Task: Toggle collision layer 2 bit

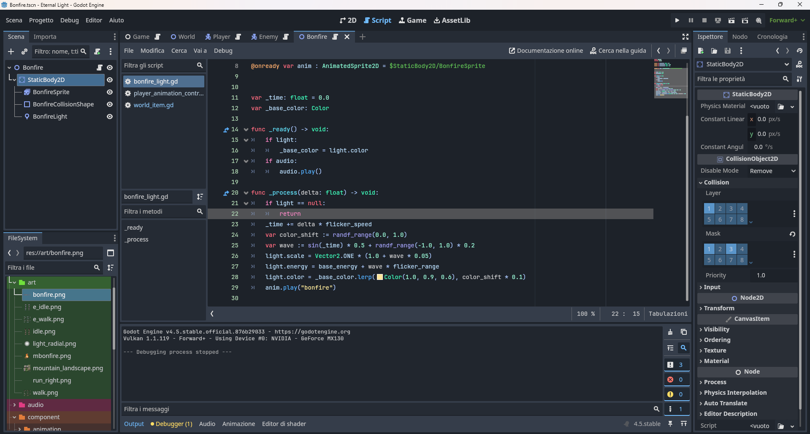Action: pos(720,209)
